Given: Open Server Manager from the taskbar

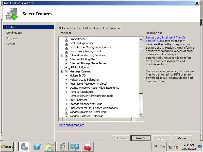Looking at the screenshot, I should [x=24, y=147].
